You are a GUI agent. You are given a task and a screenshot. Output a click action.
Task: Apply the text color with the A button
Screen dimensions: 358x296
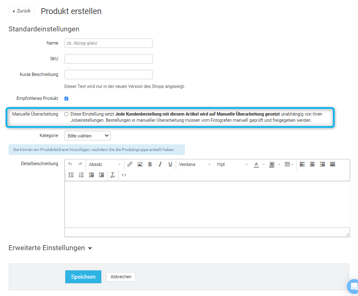(x=256, y=164)
